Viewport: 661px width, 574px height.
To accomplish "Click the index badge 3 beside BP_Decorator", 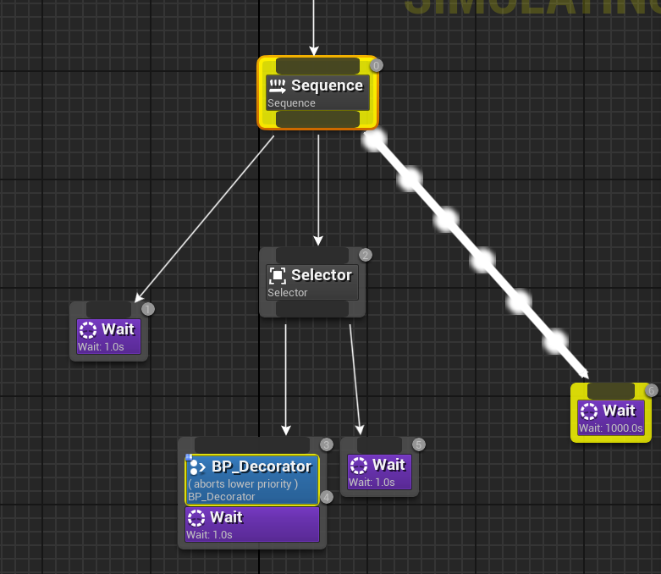I will pyautogui.click(x=326, y=445).
